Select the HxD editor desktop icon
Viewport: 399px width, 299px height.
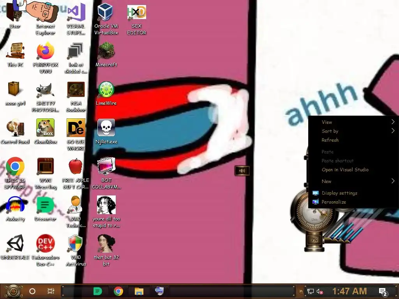(x=137, y=19)
